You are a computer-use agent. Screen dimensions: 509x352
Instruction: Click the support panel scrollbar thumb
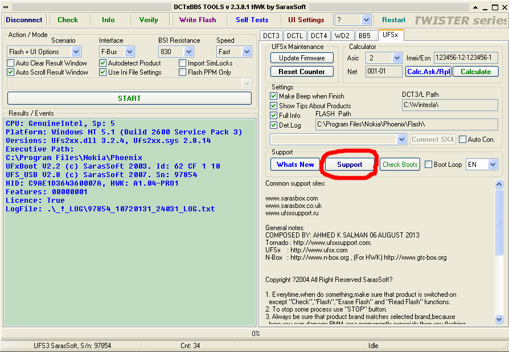pos(499,222)
